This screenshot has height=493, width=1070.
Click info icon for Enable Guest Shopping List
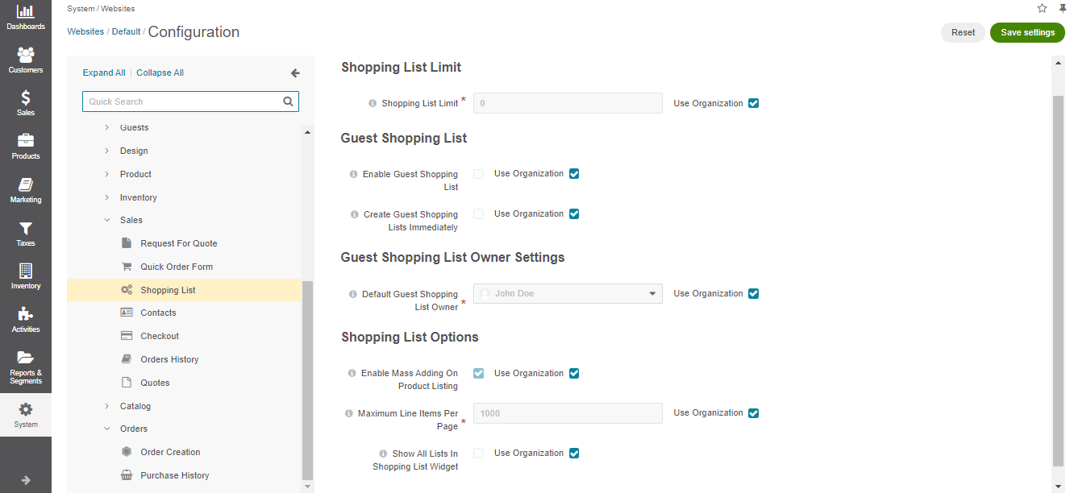[354, 174]
